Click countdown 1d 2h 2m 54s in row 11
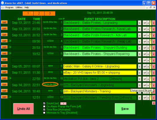157x120 pixels. (x=50, y=84)
